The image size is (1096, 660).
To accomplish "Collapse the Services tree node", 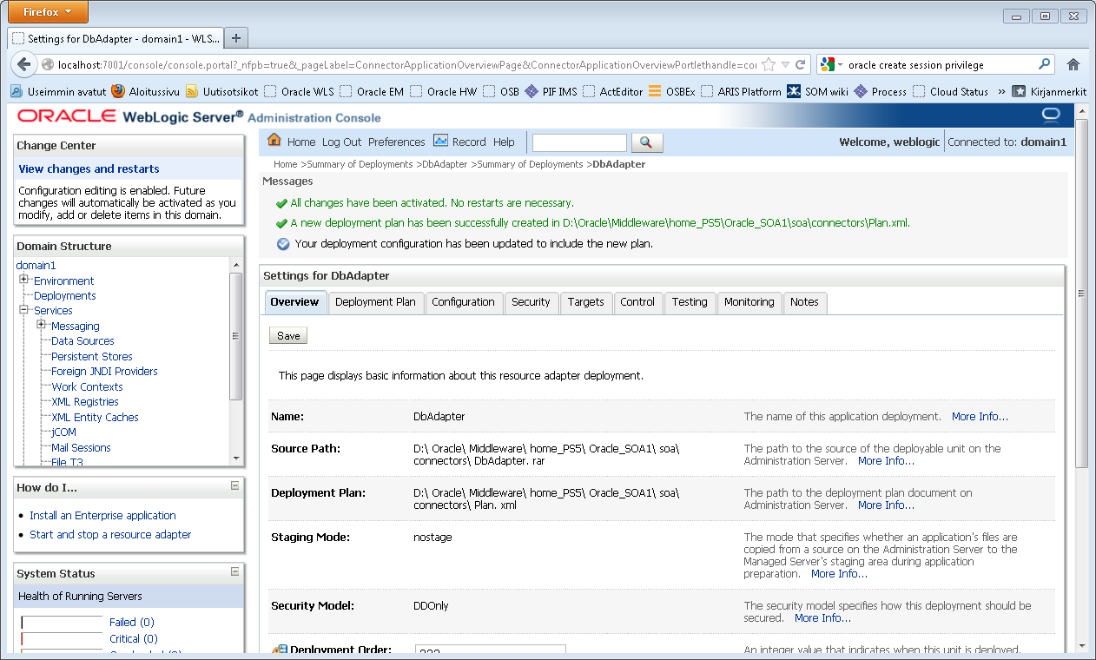I will 23,309.
